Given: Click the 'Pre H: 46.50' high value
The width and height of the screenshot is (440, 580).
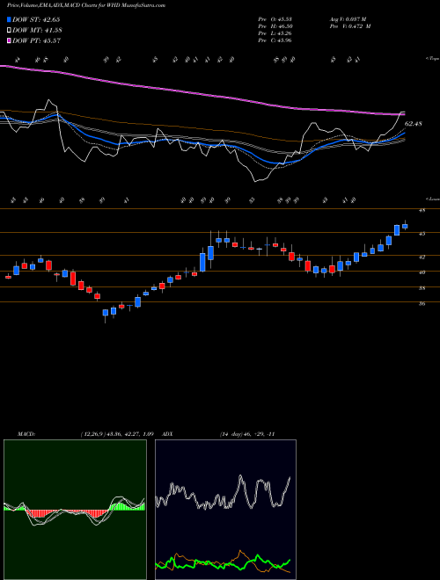Looking at the screenshot, I should [x=275, y=26].
